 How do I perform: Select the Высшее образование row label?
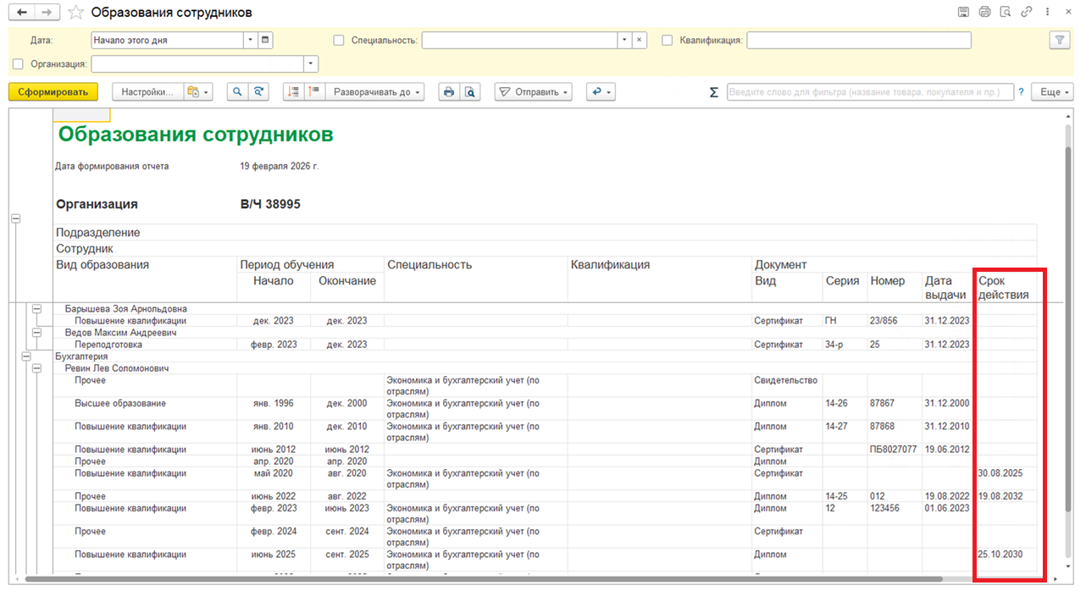coord(120,403)
